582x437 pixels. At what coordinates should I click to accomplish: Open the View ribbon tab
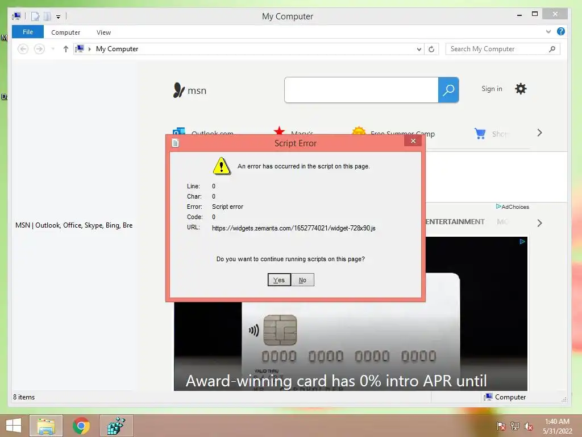click(103, 32)
